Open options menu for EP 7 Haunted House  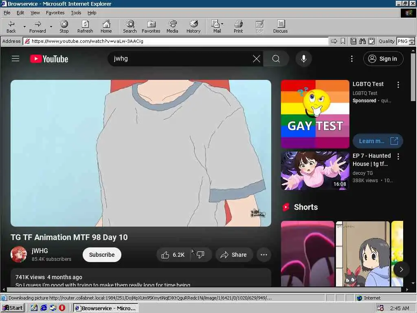point(398,156)
